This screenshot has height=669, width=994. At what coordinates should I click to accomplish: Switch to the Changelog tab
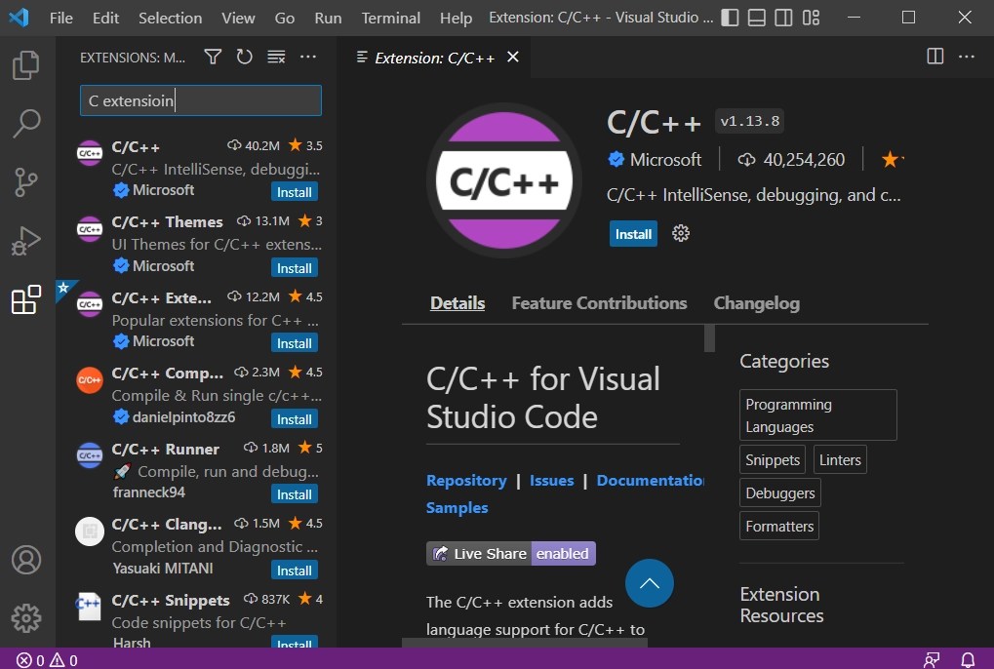coord(756,303)
